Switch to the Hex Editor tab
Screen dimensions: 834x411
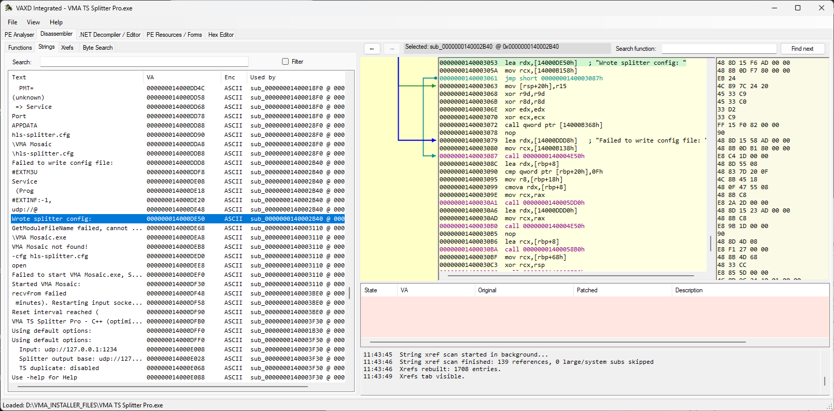(x=221, y=35)
